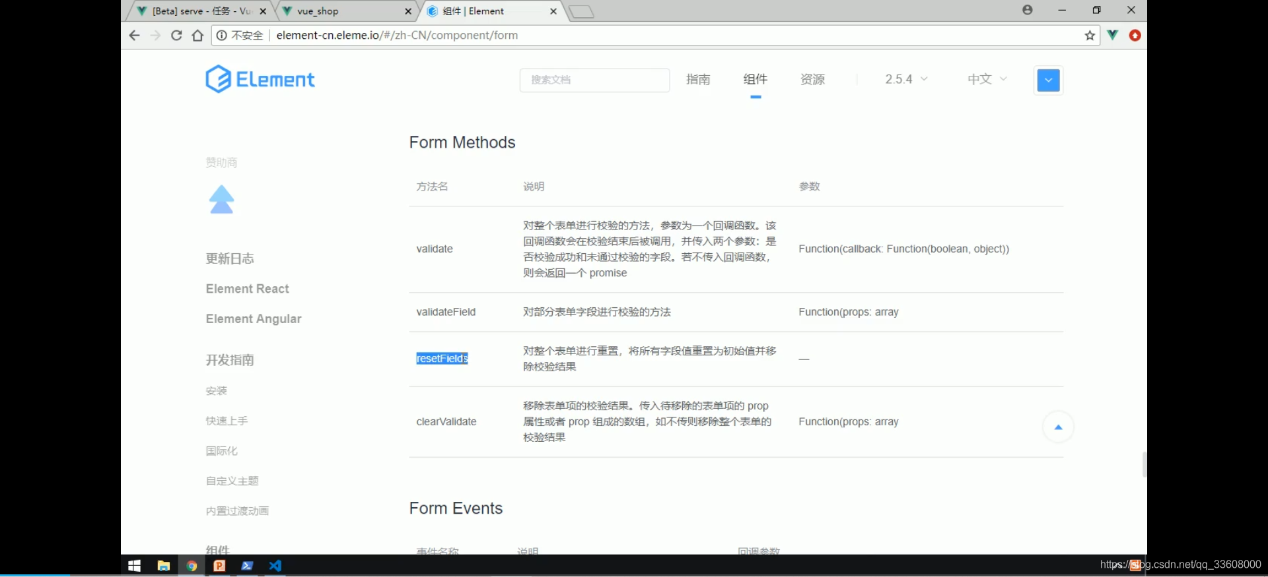Switch to the vue_shop tab
This screenshot has height=577, width=1268.
(x=347, y=11)
